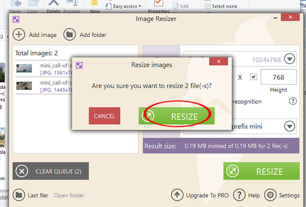Toggle the checkbox beside the height field
The width and height of the screenshot is (306, 207).
pyautogui.click(x=253, y=77)
